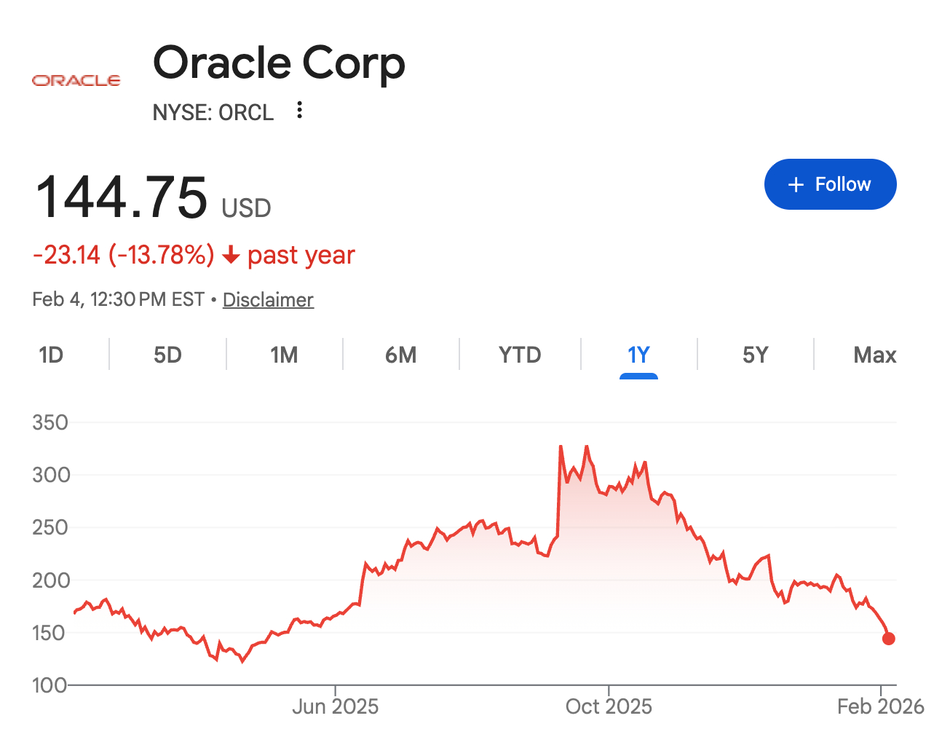Click the Follow button
The width and height of the screenshot is (926, 737).
[x=830, y=184]
